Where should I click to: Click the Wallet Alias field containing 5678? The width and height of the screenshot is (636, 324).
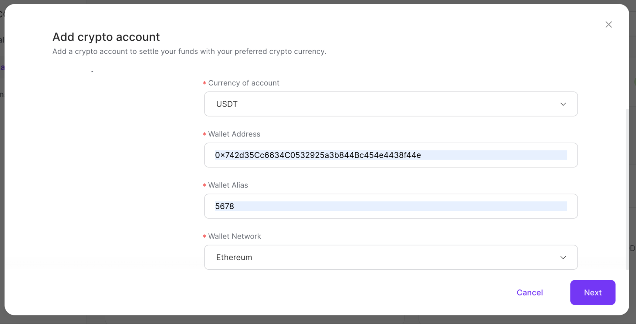point(391,206)
